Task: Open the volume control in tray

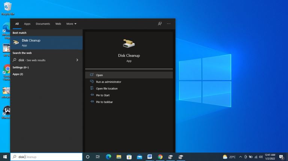Action: pos(261,157)
